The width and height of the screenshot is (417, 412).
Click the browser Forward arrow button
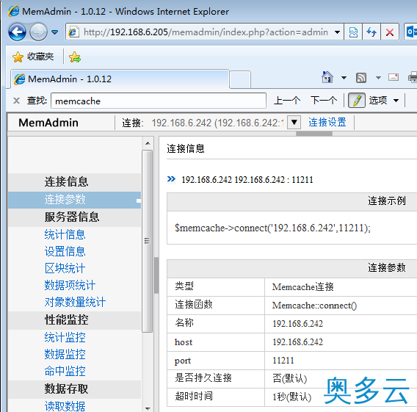tap(38, 32)
